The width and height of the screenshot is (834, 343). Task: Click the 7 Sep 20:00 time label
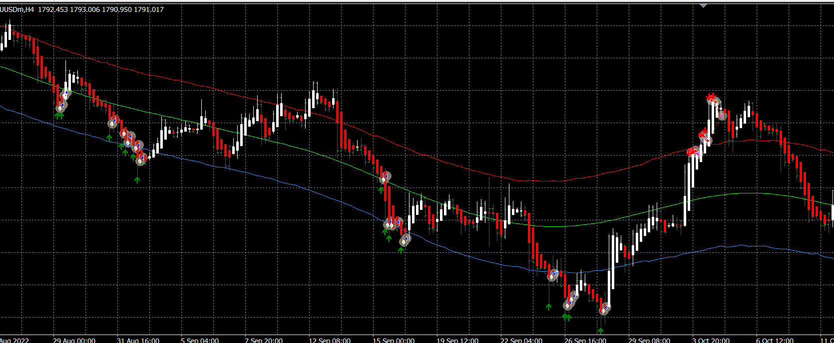click(x=264, y=340)
